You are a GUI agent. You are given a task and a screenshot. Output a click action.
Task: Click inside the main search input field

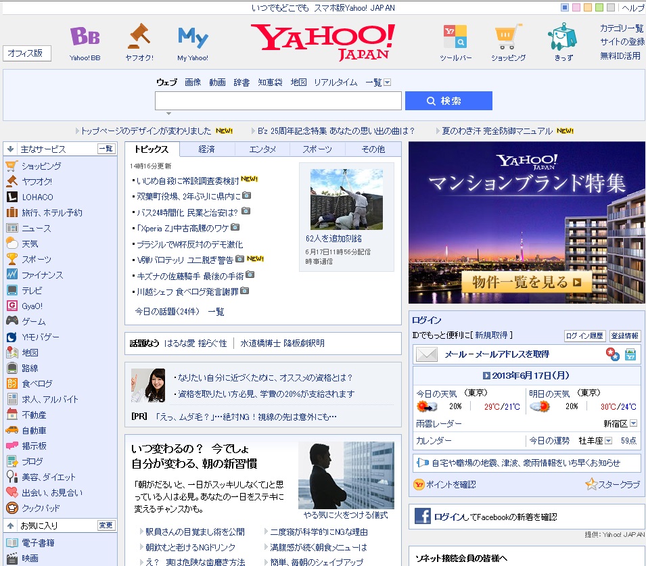[x=278, y=101]
